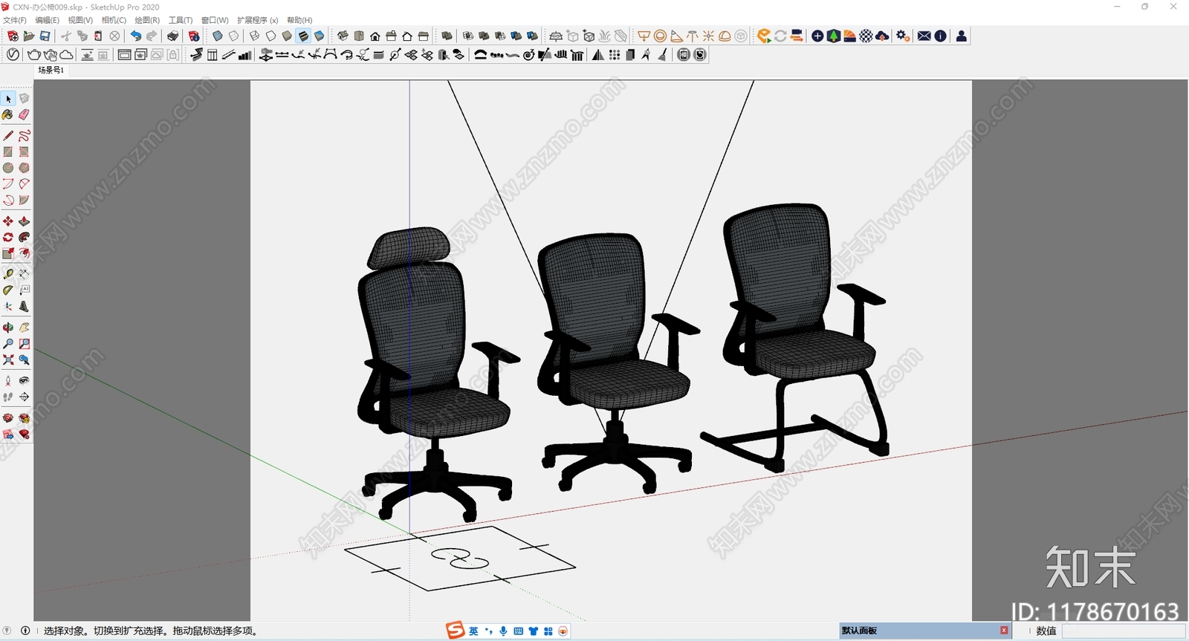The image size is (1189, 641).
Task: Select the 3D Text tool
Action: tap(24, 306)
